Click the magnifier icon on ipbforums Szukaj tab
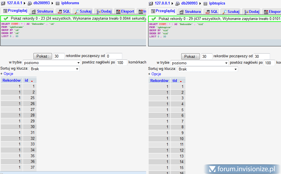This screenshot has width=281, height=174. pyautogui.click(x=77, y=12)
